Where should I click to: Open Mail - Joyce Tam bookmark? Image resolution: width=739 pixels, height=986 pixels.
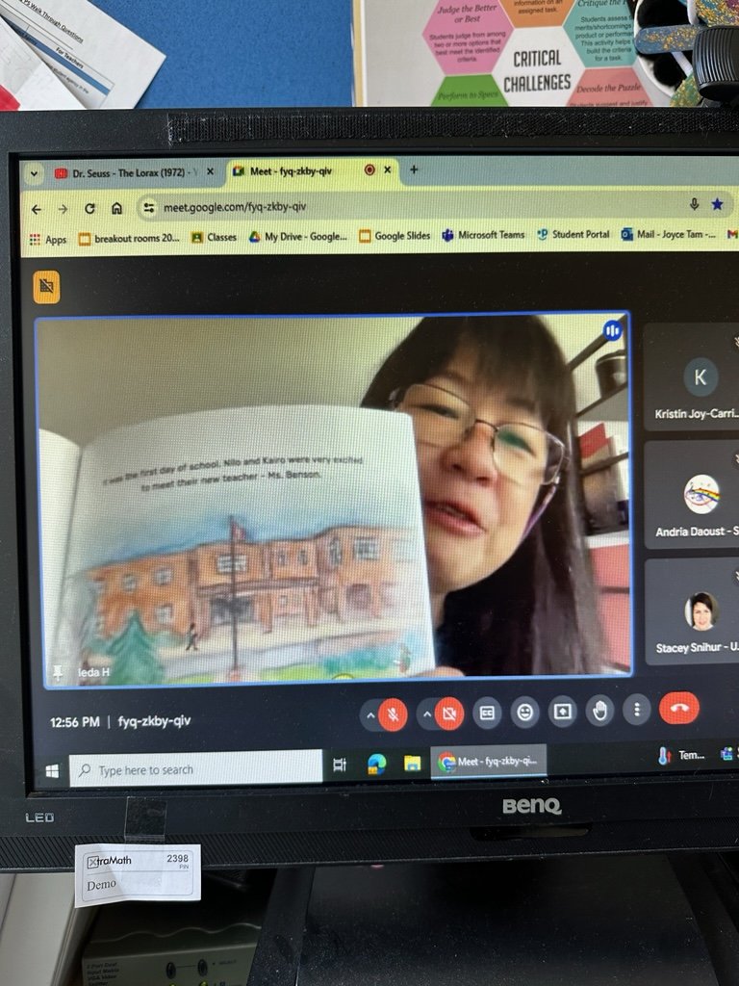click(x=669, y=234)
